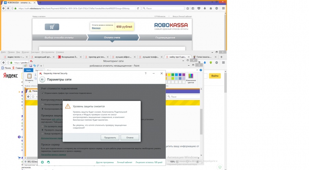The height and width of the screenshot is (170, 309).
Task: Open Kaspersky help question mark
Action: pyautogui.click(x=146, y=73)
